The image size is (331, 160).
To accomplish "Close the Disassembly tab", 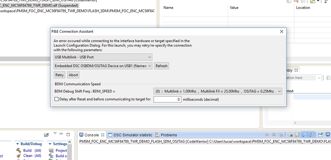I will [x=296, y=70].
